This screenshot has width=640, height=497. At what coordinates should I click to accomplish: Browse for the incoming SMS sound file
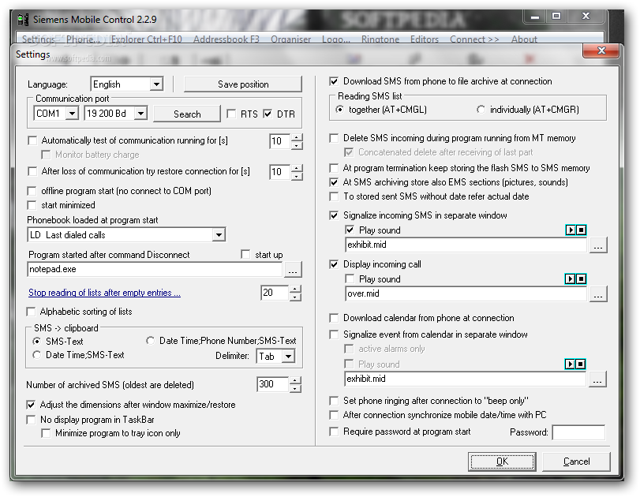coord(598,245)
